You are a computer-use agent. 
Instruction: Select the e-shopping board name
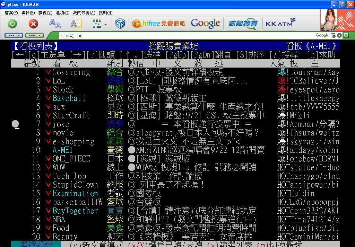(73, 142)
